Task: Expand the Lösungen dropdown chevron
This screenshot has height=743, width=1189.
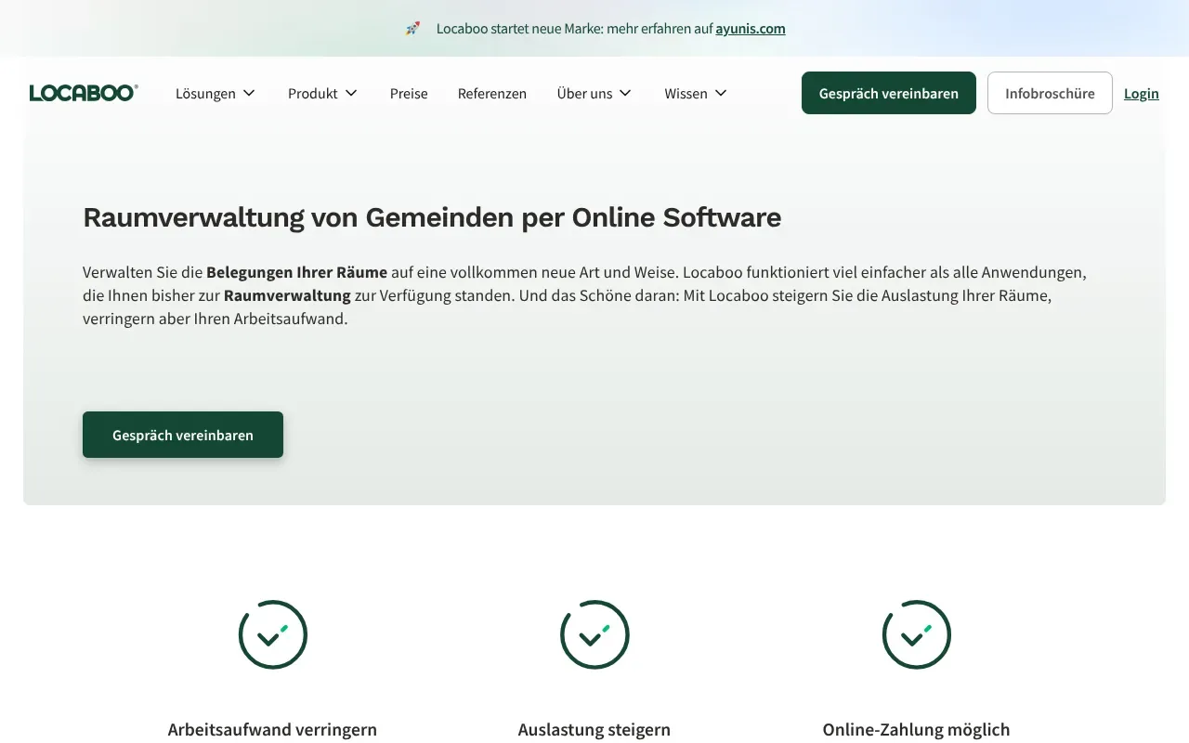Action: [249, 93]
